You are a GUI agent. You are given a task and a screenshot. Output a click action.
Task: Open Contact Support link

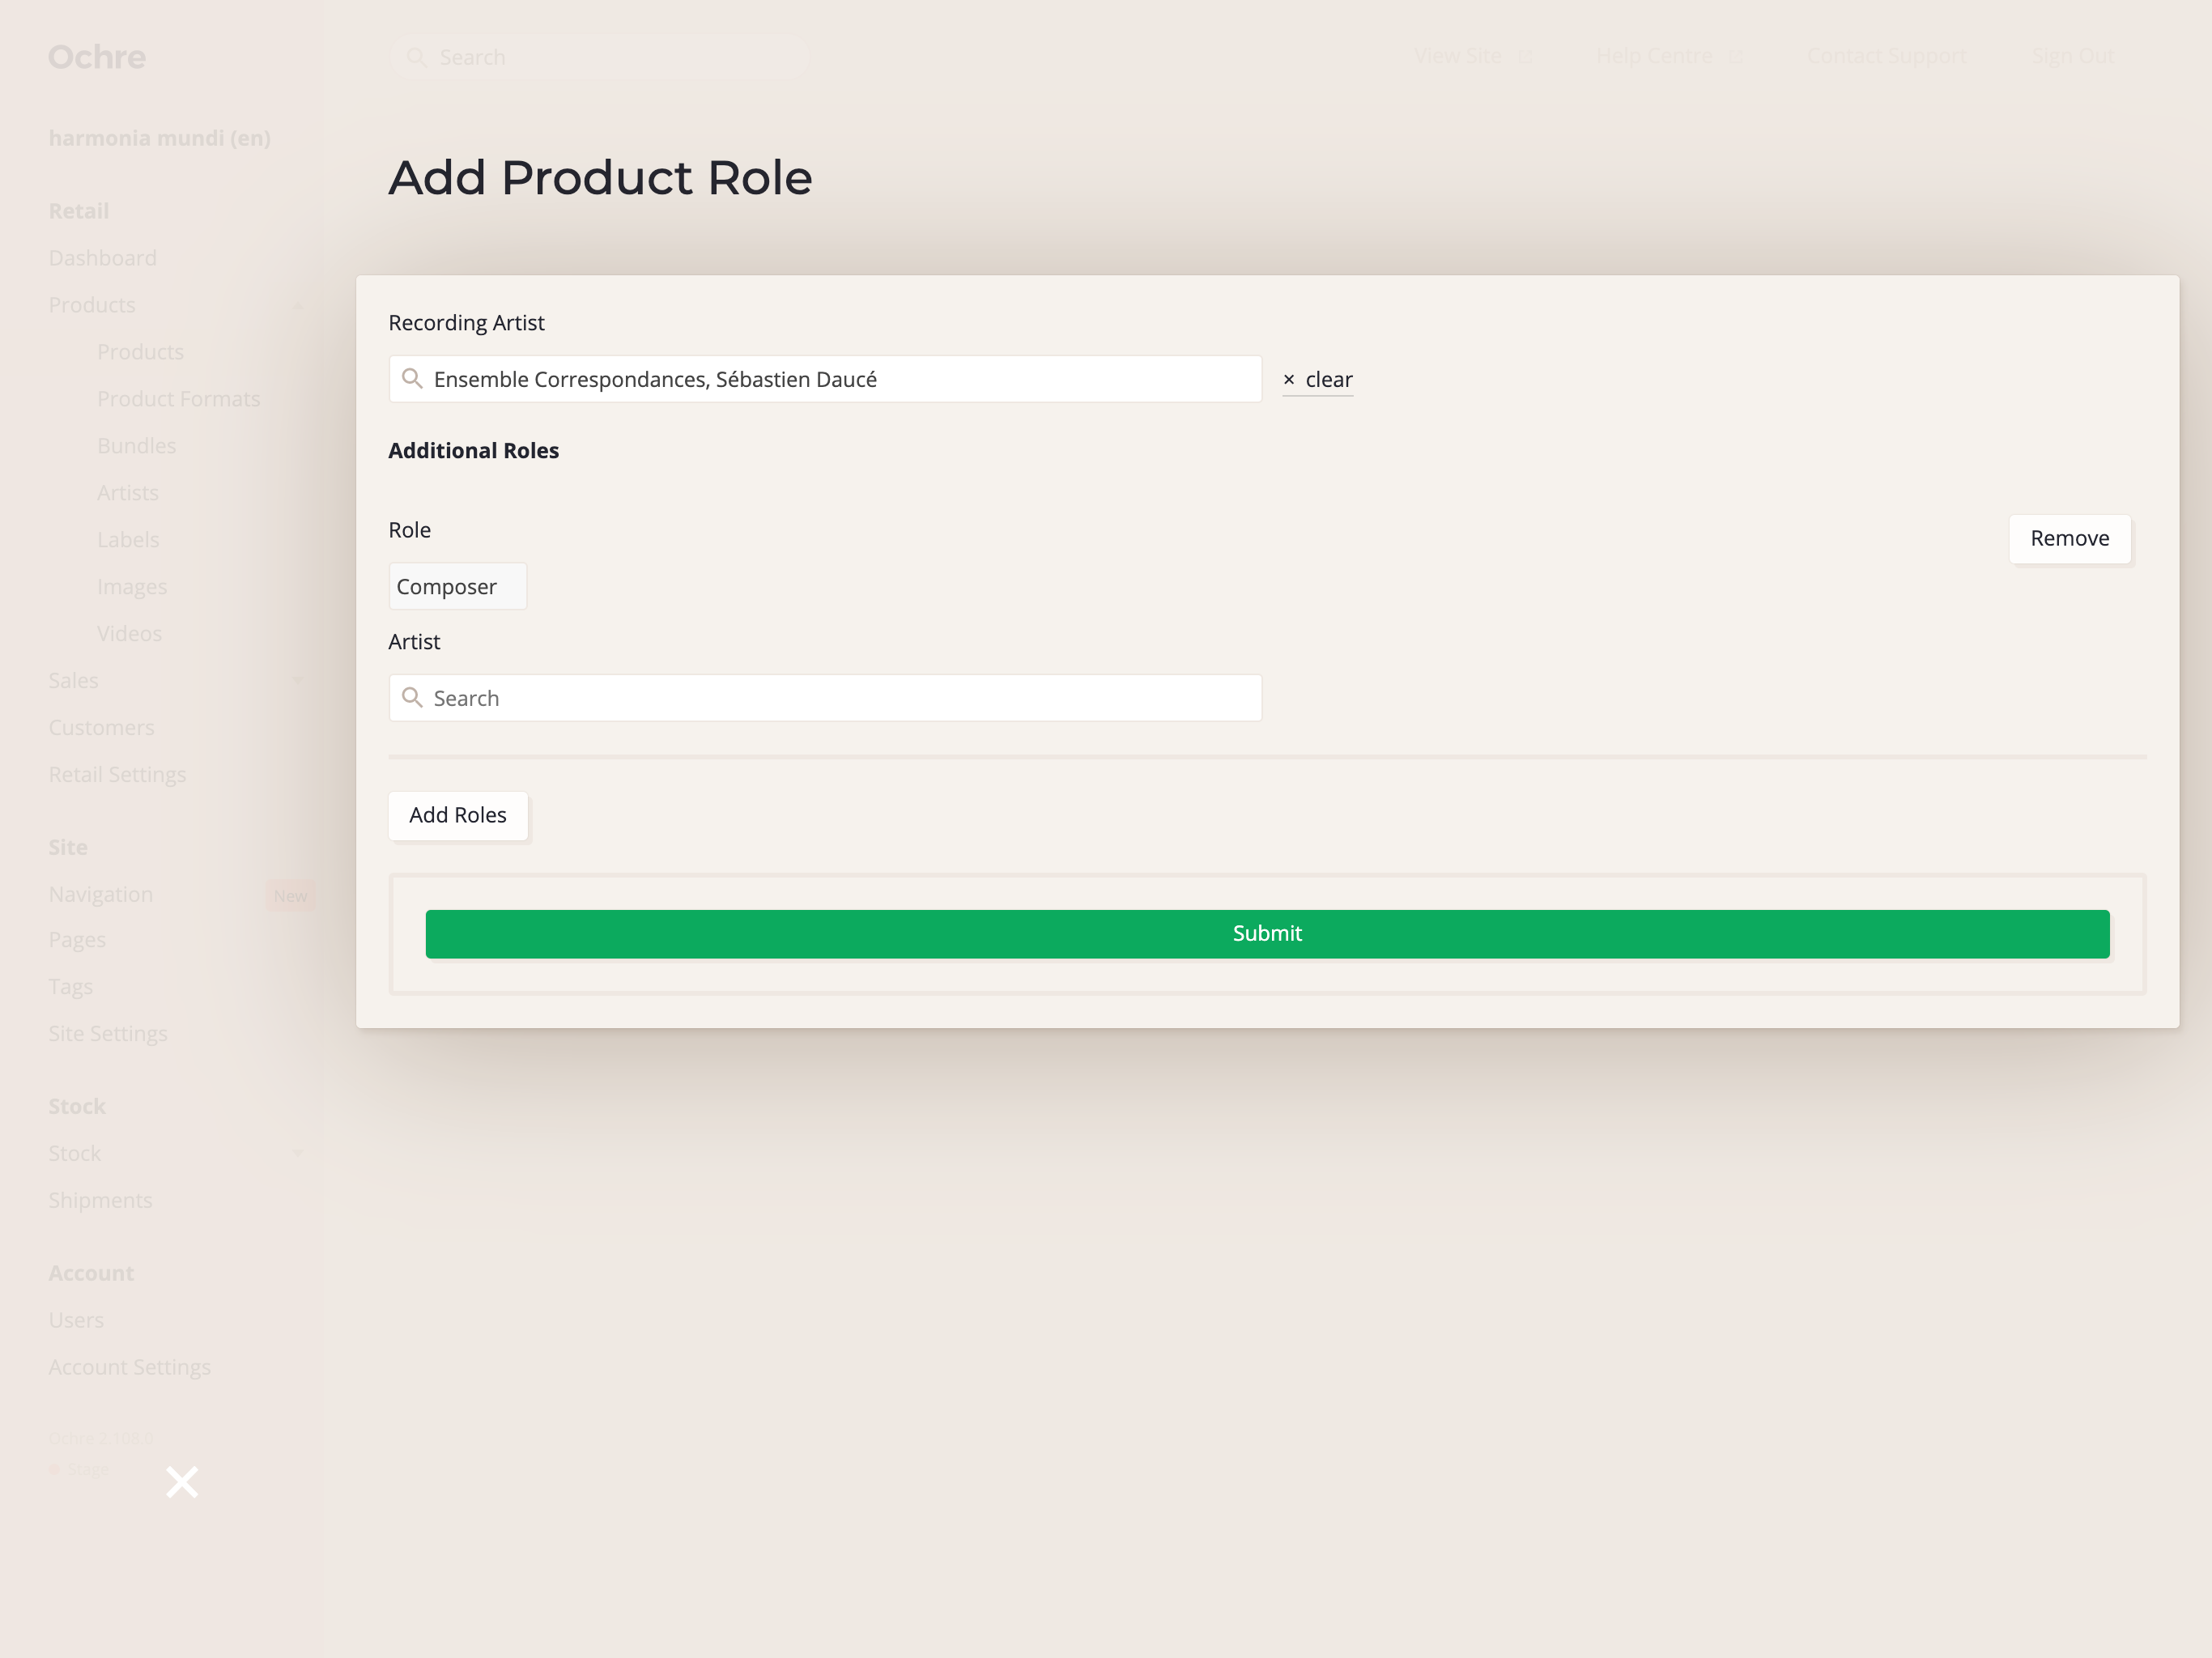tap(1886, 57)
